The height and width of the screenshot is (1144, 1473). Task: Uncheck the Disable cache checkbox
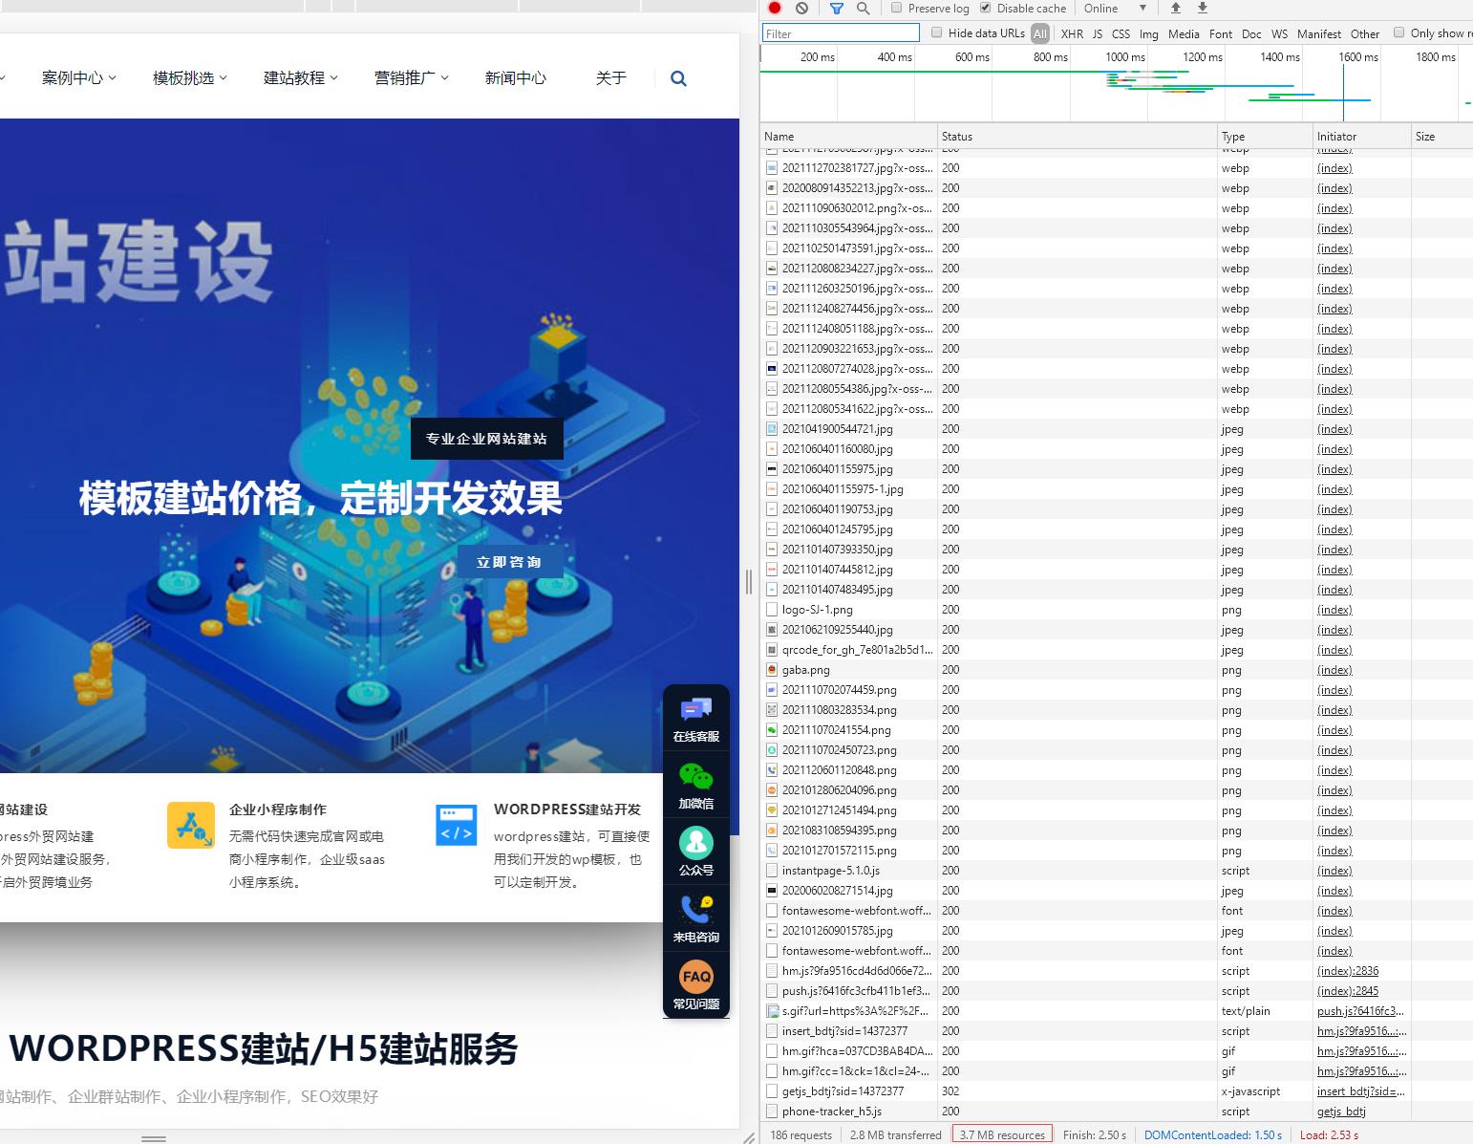(985, 8)
